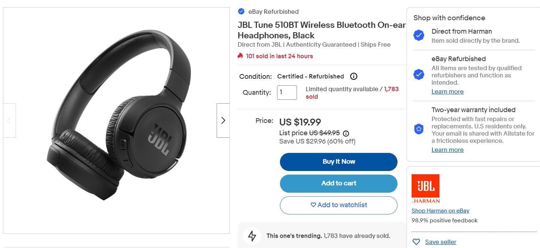Image resolution: width=540 pixels, height=248 pixels.
Task: Click the lightning bolt trending icon
Action: [x=252, y=236]
